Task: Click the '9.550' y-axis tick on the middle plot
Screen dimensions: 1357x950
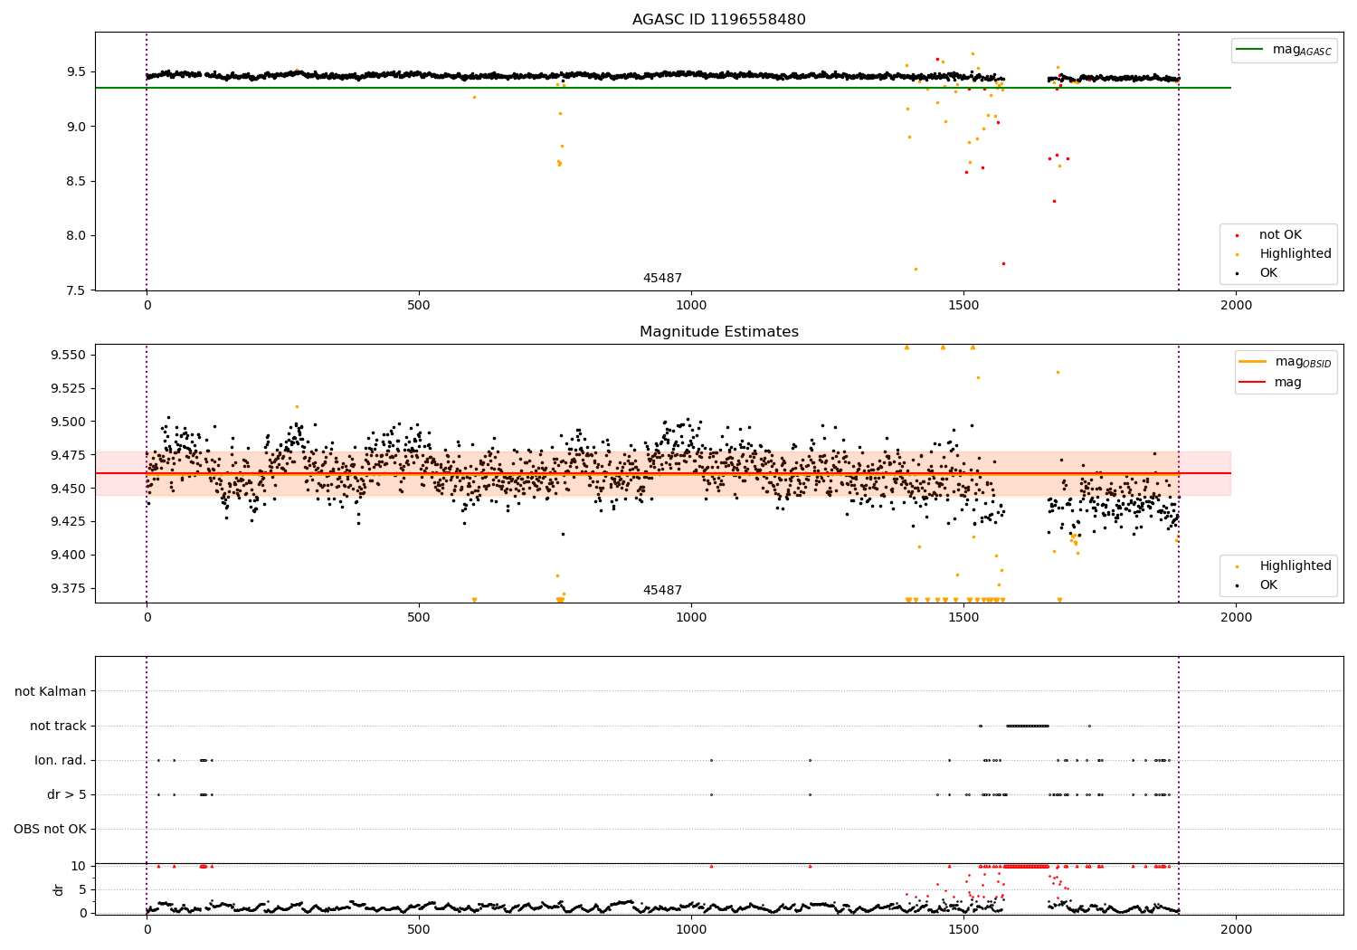Action: pyautogui.click(x=68, y=355)
